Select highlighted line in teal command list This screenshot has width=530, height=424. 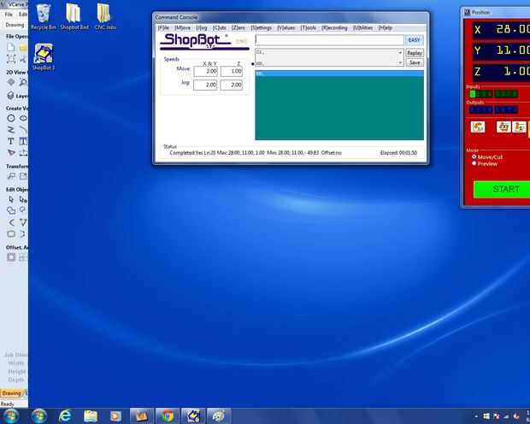coord(339,74)
